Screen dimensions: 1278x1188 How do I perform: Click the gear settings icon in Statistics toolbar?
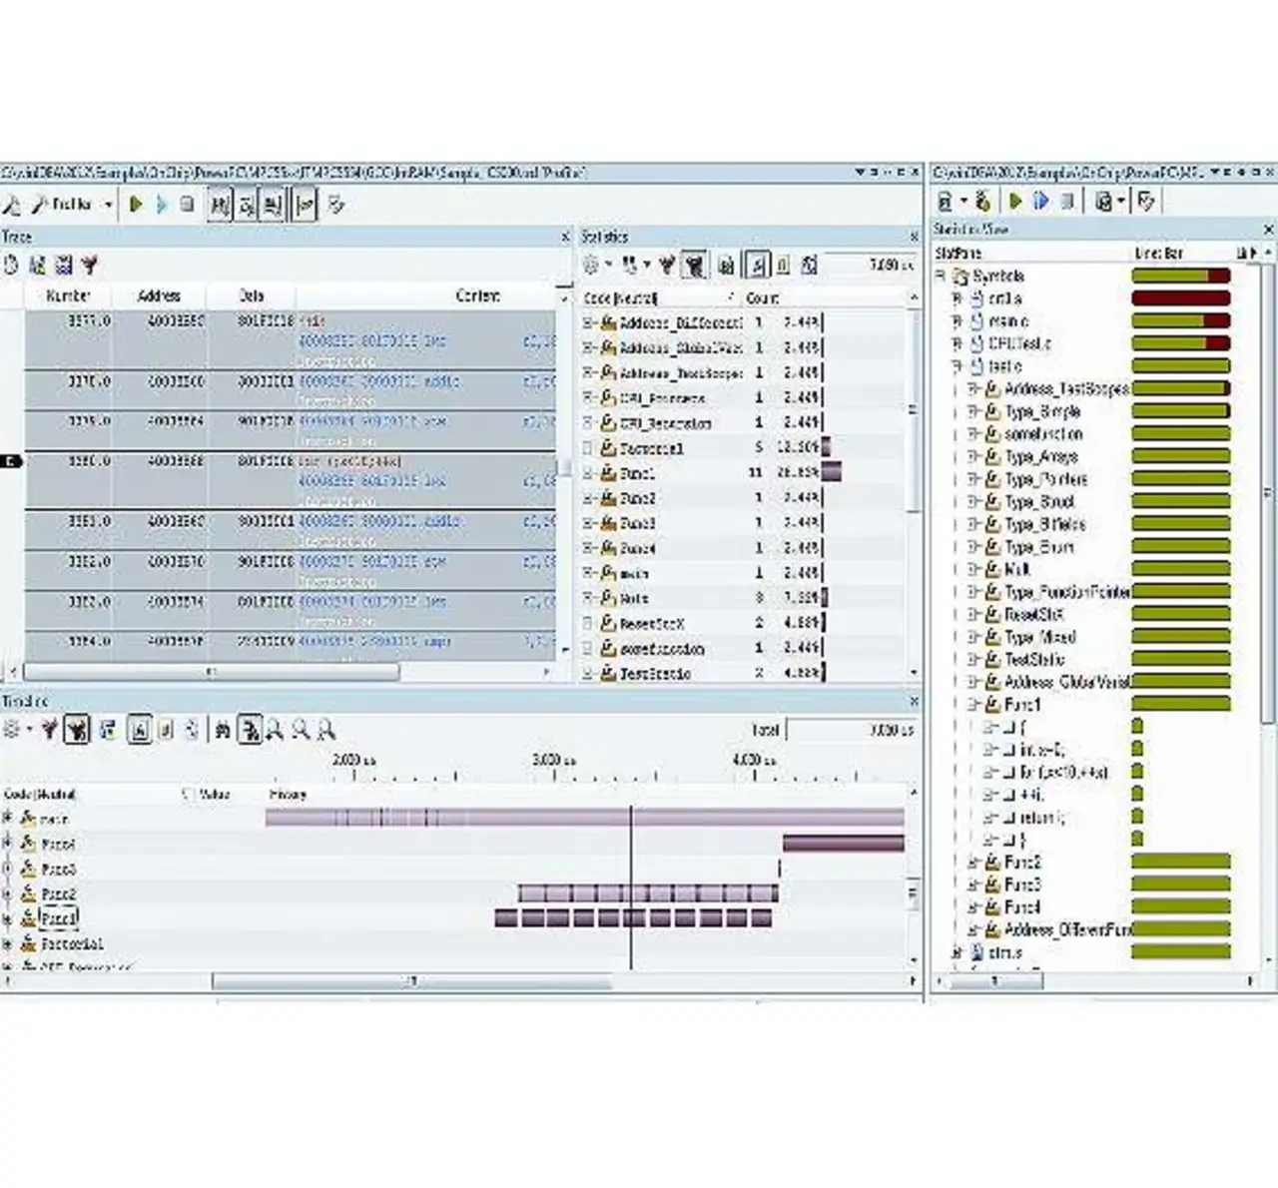[x=592, y=266]
